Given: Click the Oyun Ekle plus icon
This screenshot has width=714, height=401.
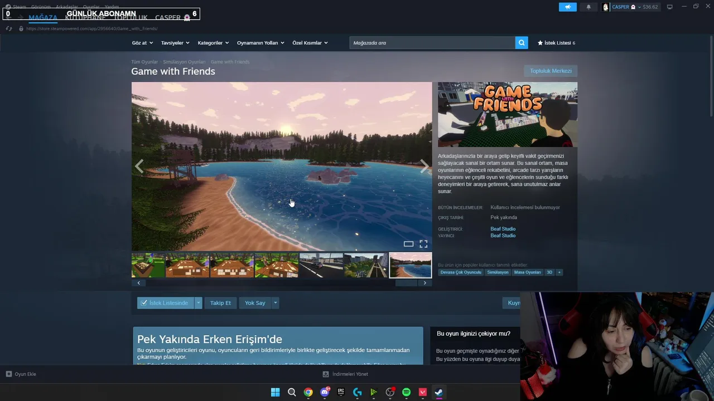Looking at the screenshot, I should tap(8, 374).
